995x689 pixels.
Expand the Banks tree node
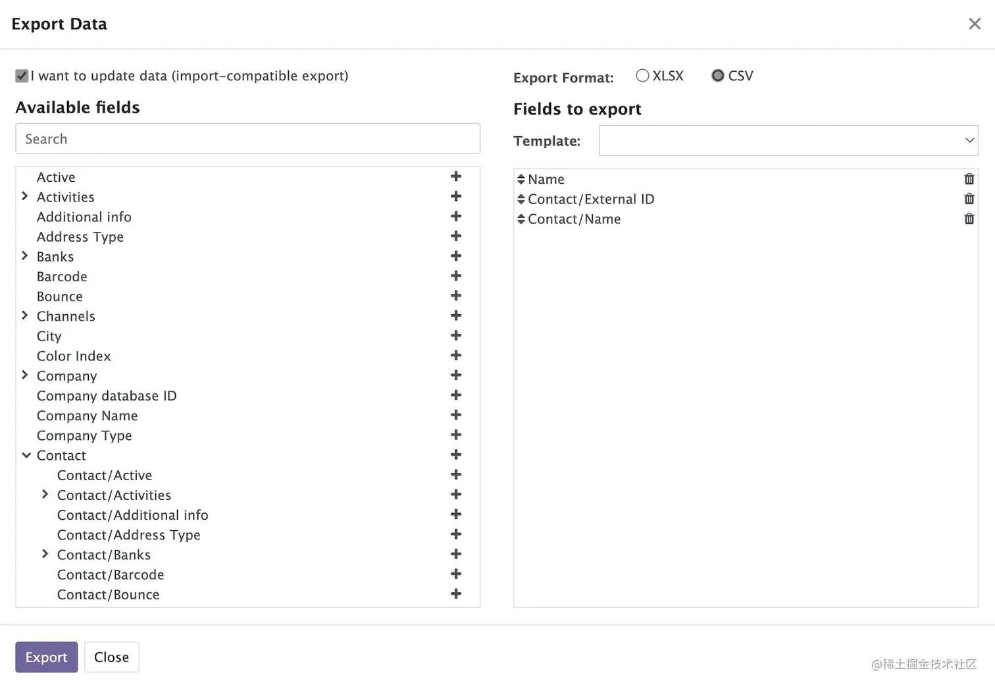(25, 256)
